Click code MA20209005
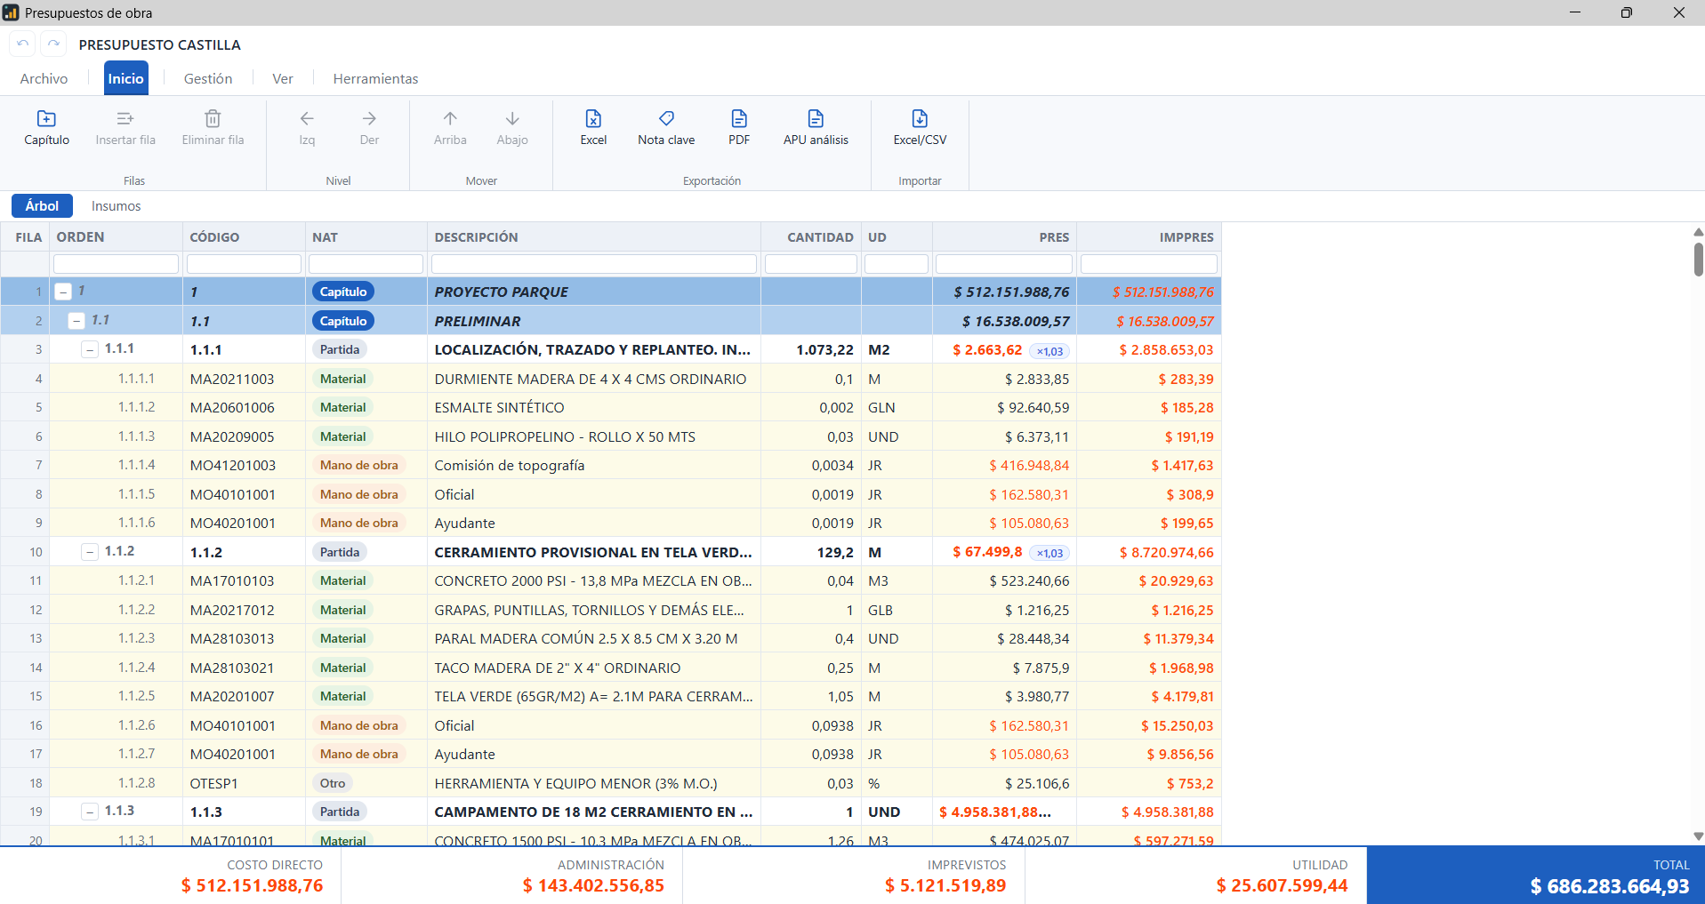Image resolution: width=1705 pixels, height=904 pixels. [232, 436]
